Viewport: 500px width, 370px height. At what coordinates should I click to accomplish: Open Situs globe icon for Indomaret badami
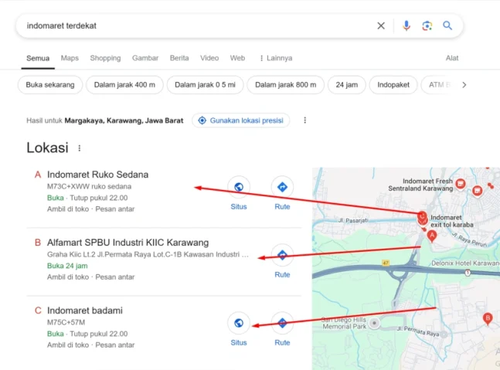pos(239,323)
